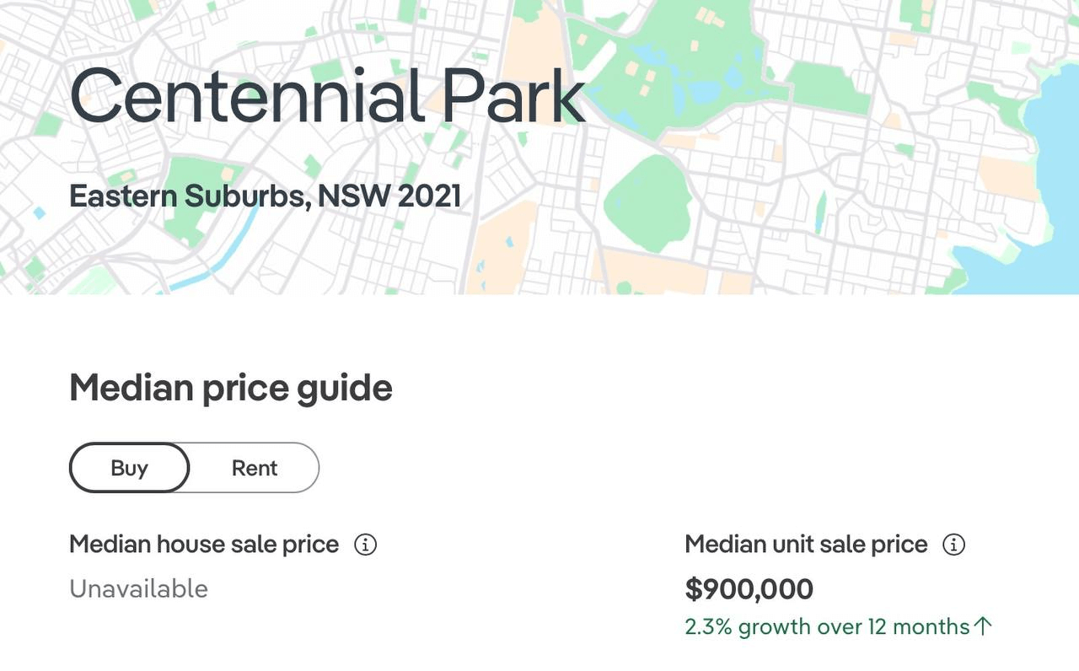1079x671 pixels.
Task: Click the upward arrow after growth text
Action: tap(983, 626)
